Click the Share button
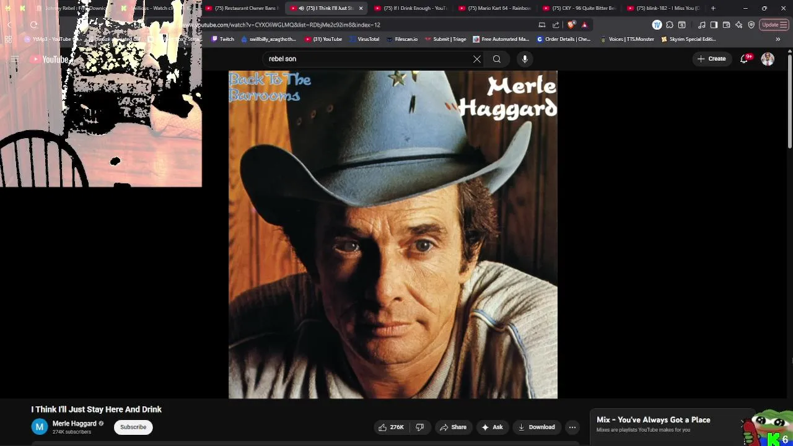Screen dimensions: 793x446 click(x=453, y=427)
